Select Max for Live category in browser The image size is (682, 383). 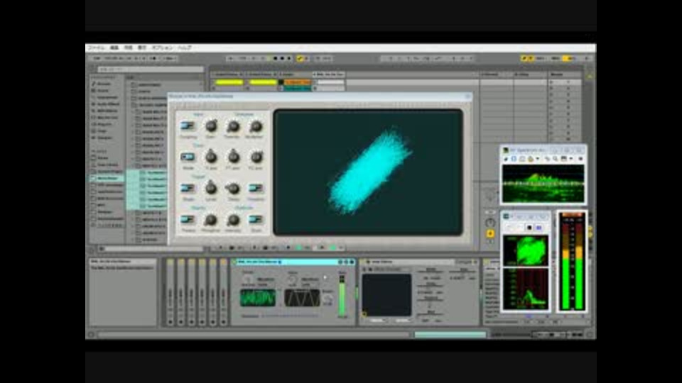point(107,117)
